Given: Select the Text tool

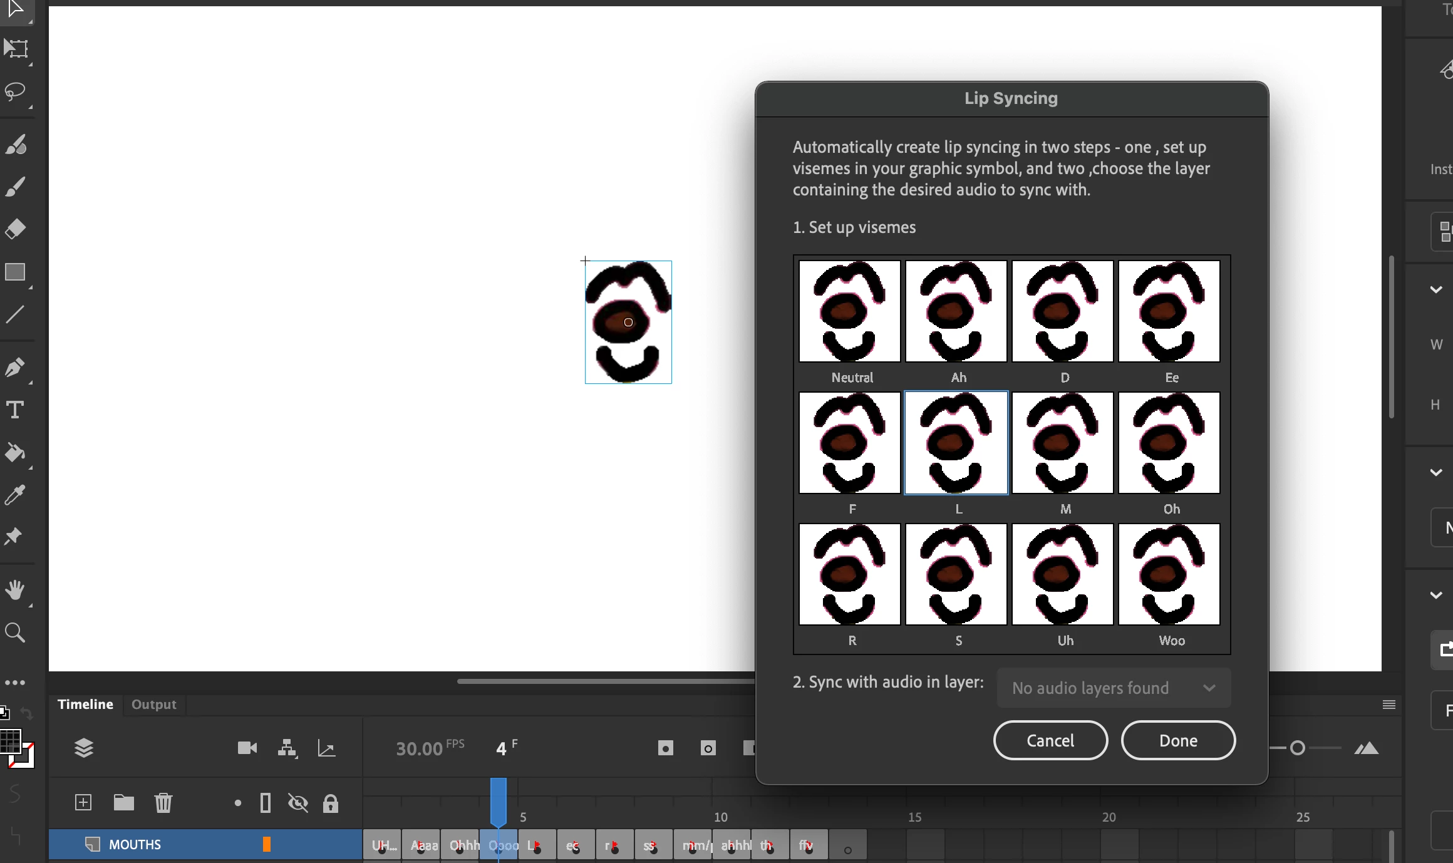Looking at the screenshot, I should point(15,410).
